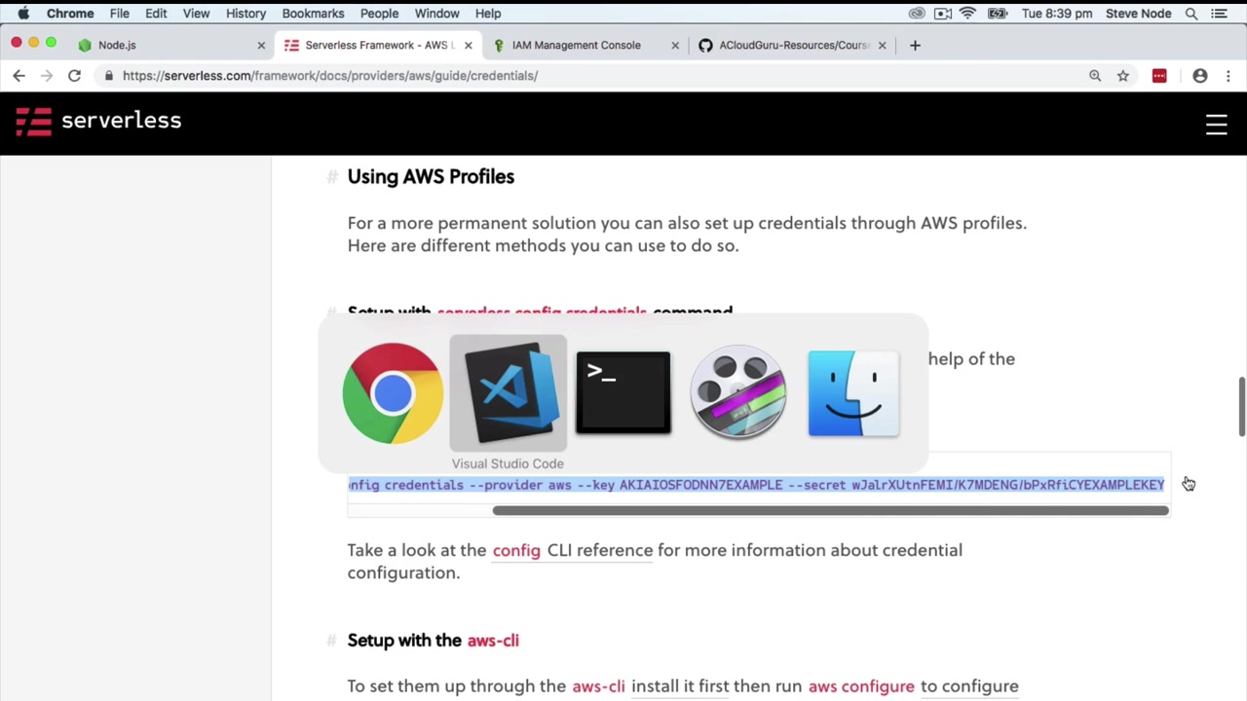Open Chrome's three-dot menu
1247x701 pixels.
(1228, 75)
